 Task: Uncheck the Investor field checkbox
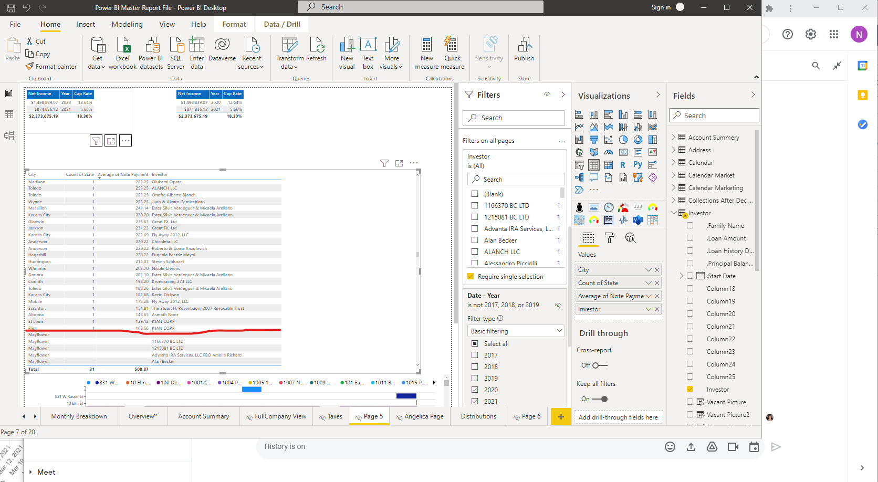click(690, 389)
